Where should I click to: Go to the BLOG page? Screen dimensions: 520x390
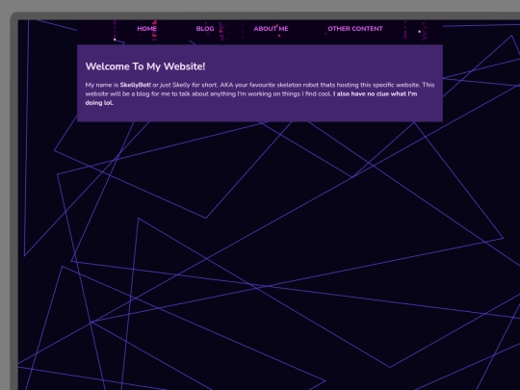205,29
